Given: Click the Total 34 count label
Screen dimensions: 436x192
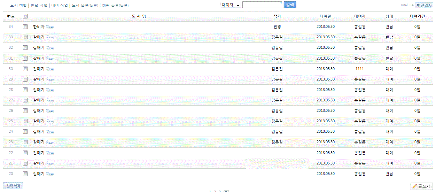Looking at the screenshot, I should (407, 5).
